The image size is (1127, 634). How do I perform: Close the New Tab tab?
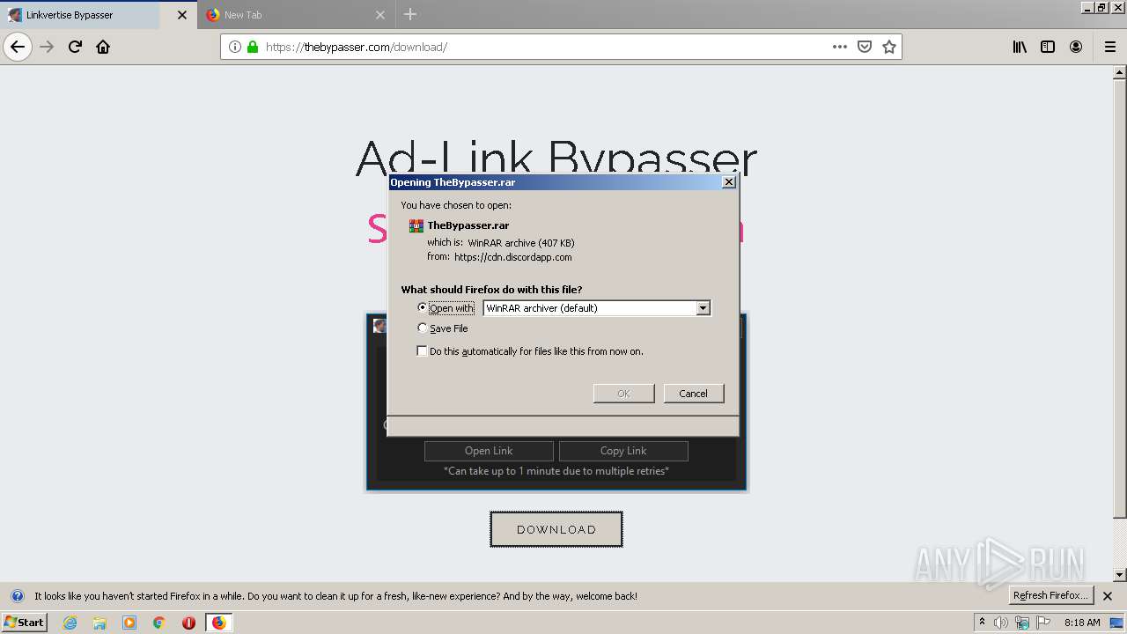(380, 15)
